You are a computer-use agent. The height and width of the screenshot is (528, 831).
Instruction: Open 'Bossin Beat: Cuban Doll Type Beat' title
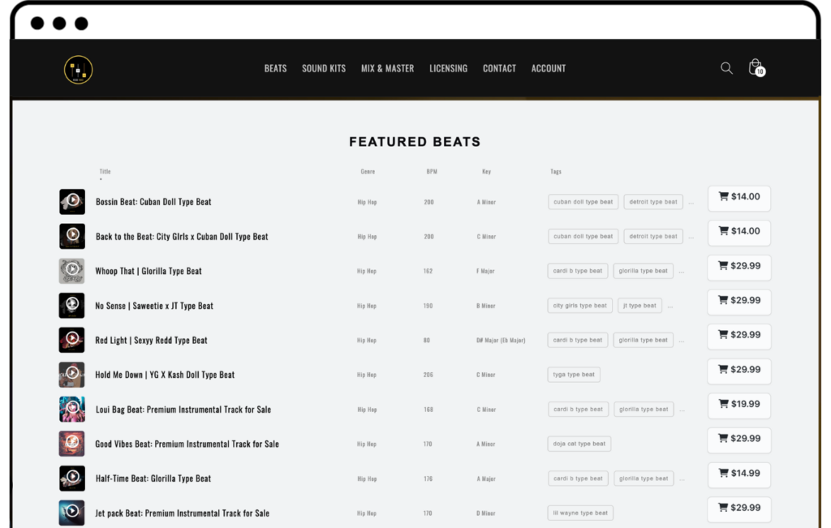[x=153, y=202]
